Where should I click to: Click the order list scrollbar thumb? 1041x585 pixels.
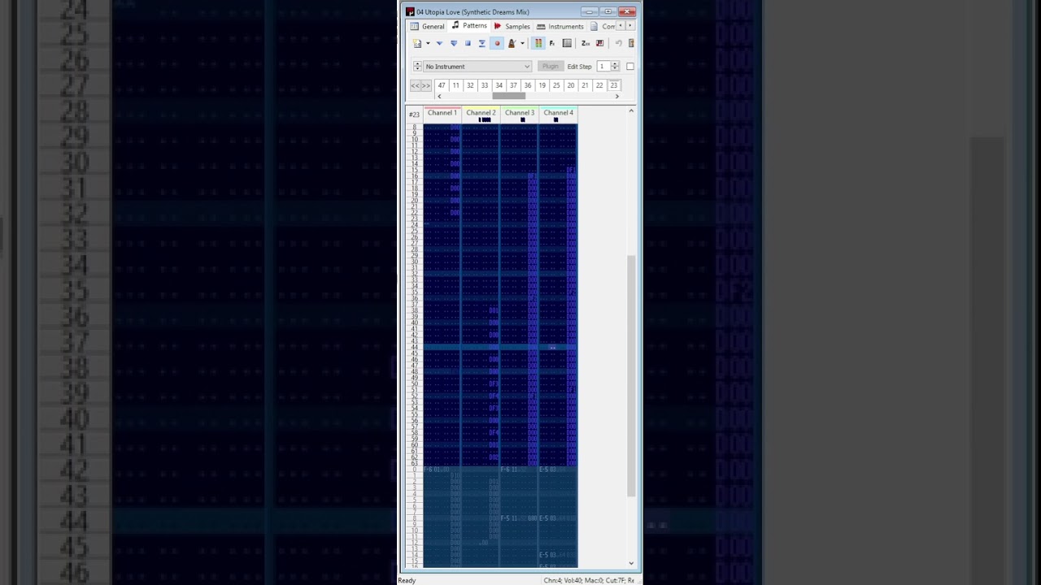tap(508, 96)
